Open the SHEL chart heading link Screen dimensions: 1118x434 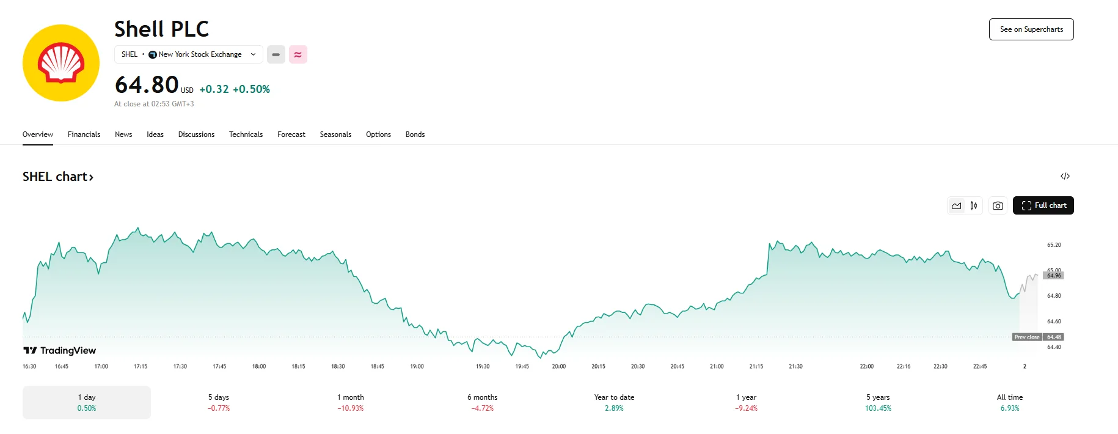point(58,177)
